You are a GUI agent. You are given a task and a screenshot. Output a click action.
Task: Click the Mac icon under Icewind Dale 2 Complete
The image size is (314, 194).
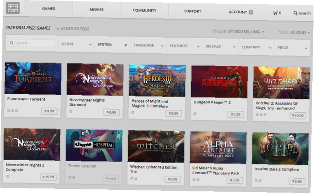coord(260,180)
